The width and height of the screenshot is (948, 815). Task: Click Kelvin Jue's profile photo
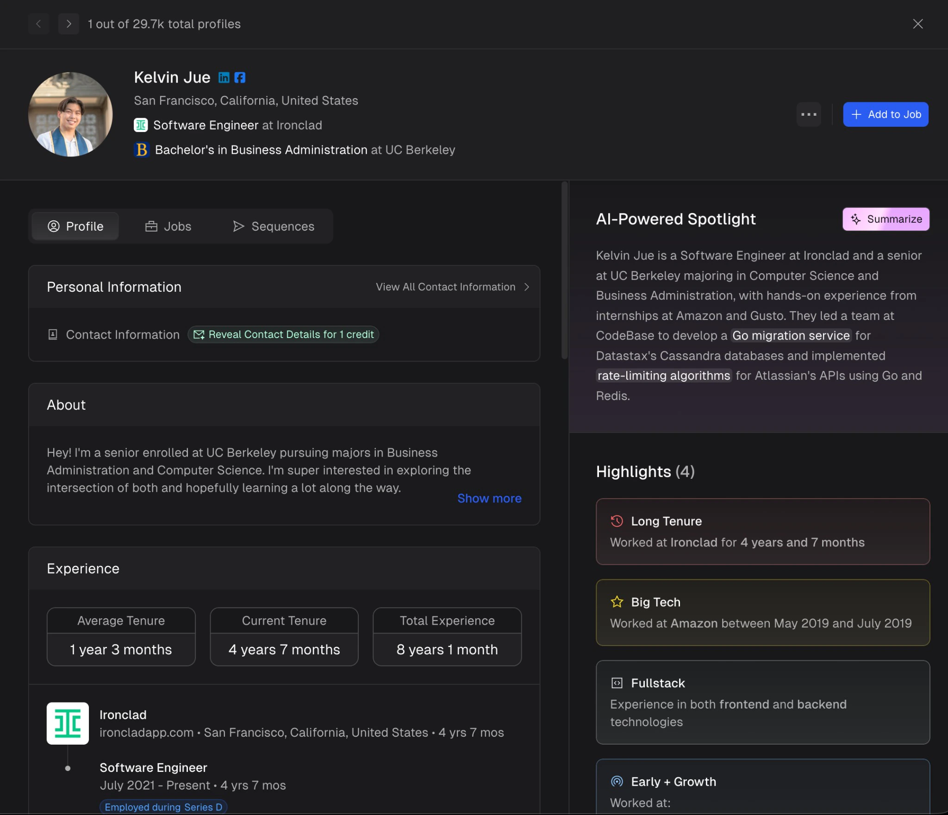[x=70, y=114]
